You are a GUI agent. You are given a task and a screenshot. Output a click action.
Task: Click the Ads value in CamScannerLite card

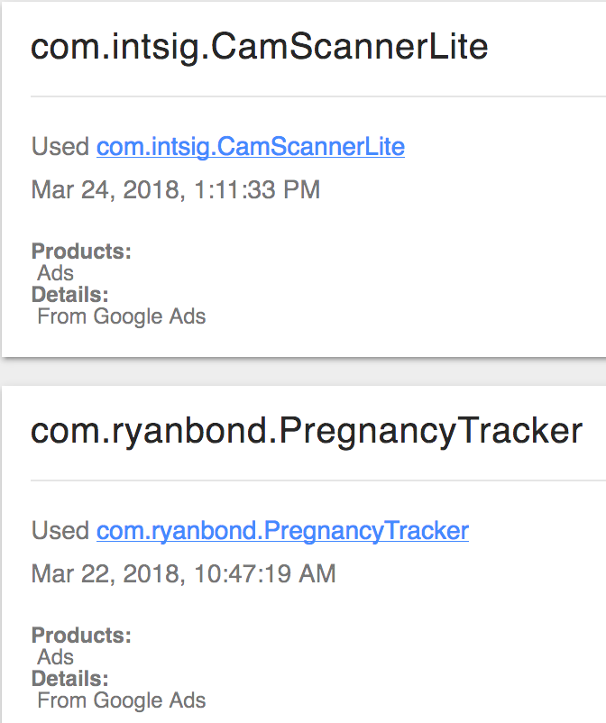click(x=55, y=273)
